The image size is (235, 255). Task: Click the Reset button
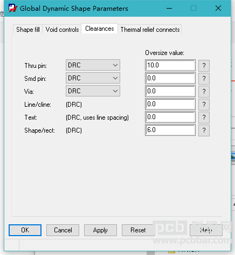coord(138,230)
